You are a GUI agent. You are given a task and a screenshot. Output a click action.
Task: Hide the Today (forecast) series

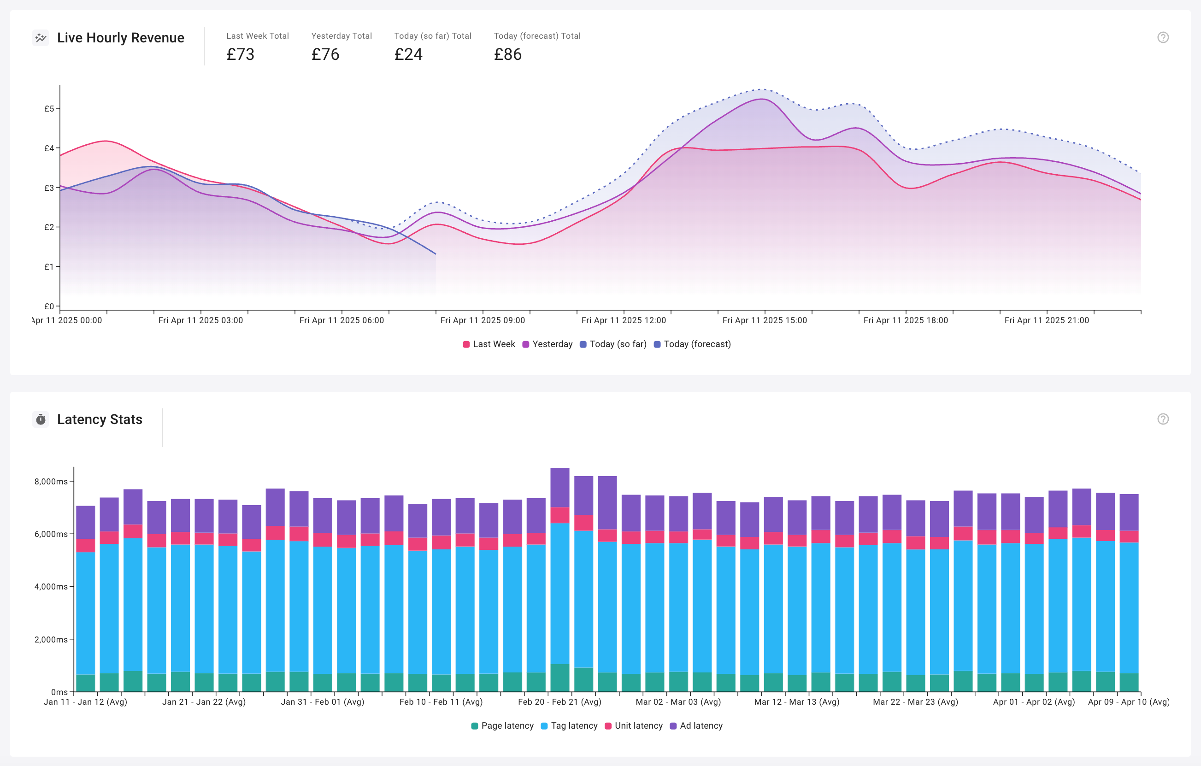[x=692, y=344]
